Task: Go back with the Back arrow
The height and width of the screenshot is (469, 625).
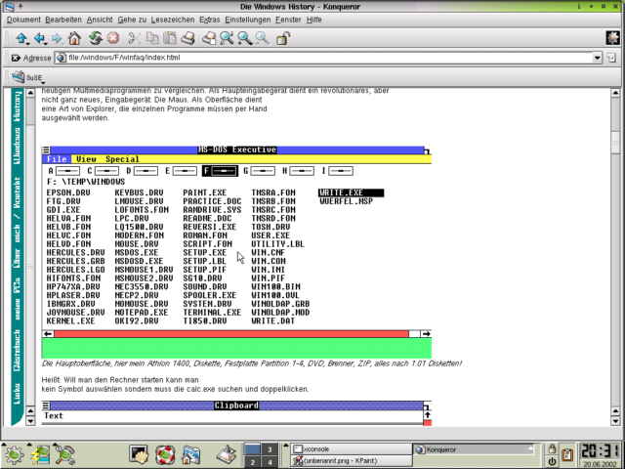Action: tap(39, 38)
